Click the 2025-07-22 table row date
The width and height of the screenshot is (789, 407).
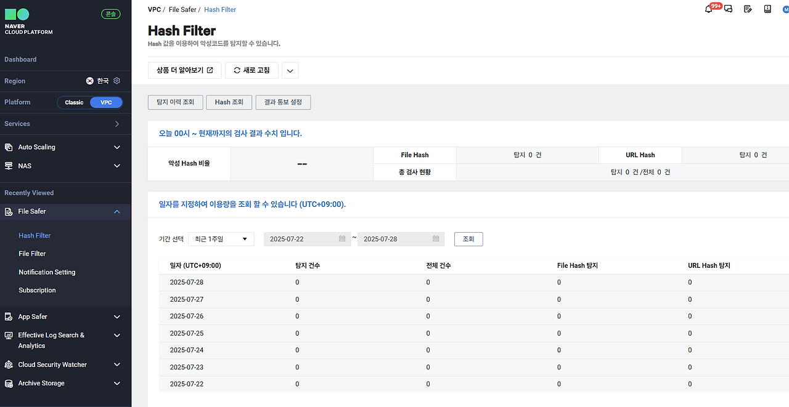pyautogui.click(x=186, y=384)
